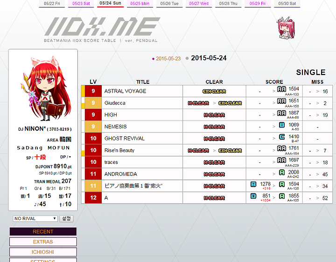The height and width of the screenshot is (262, 336).
Task: Click the B grade icon for NEMESIS
Action: pyautogui.click(x=282, y=125)
